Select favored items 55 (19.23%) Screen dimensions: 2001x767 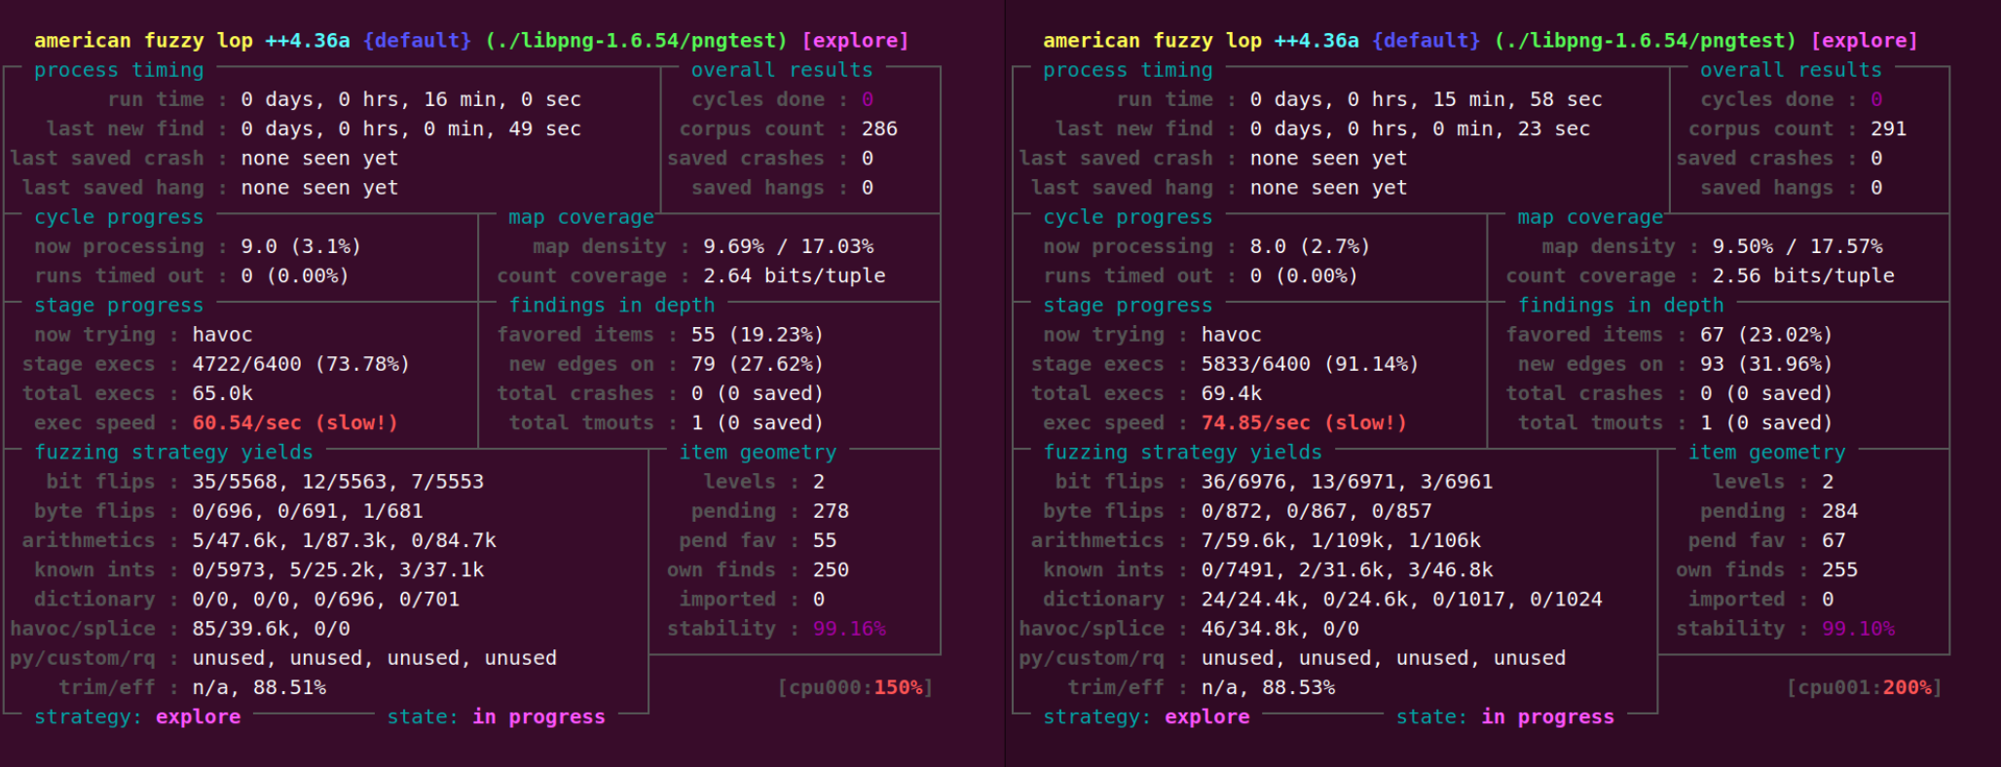click(x=757, y=335)
